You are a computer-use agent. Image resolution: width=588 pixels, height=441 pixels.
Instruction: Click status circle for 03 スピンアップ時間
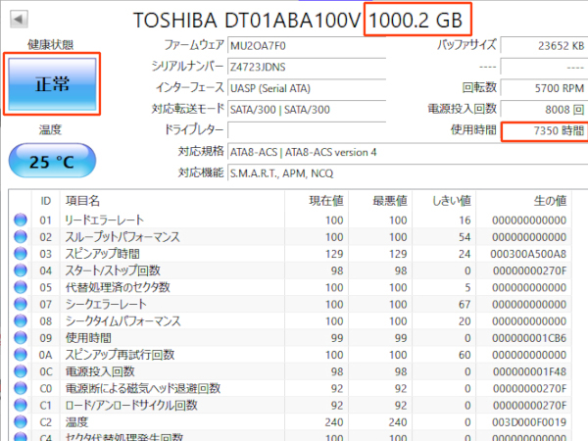[21, 254]
